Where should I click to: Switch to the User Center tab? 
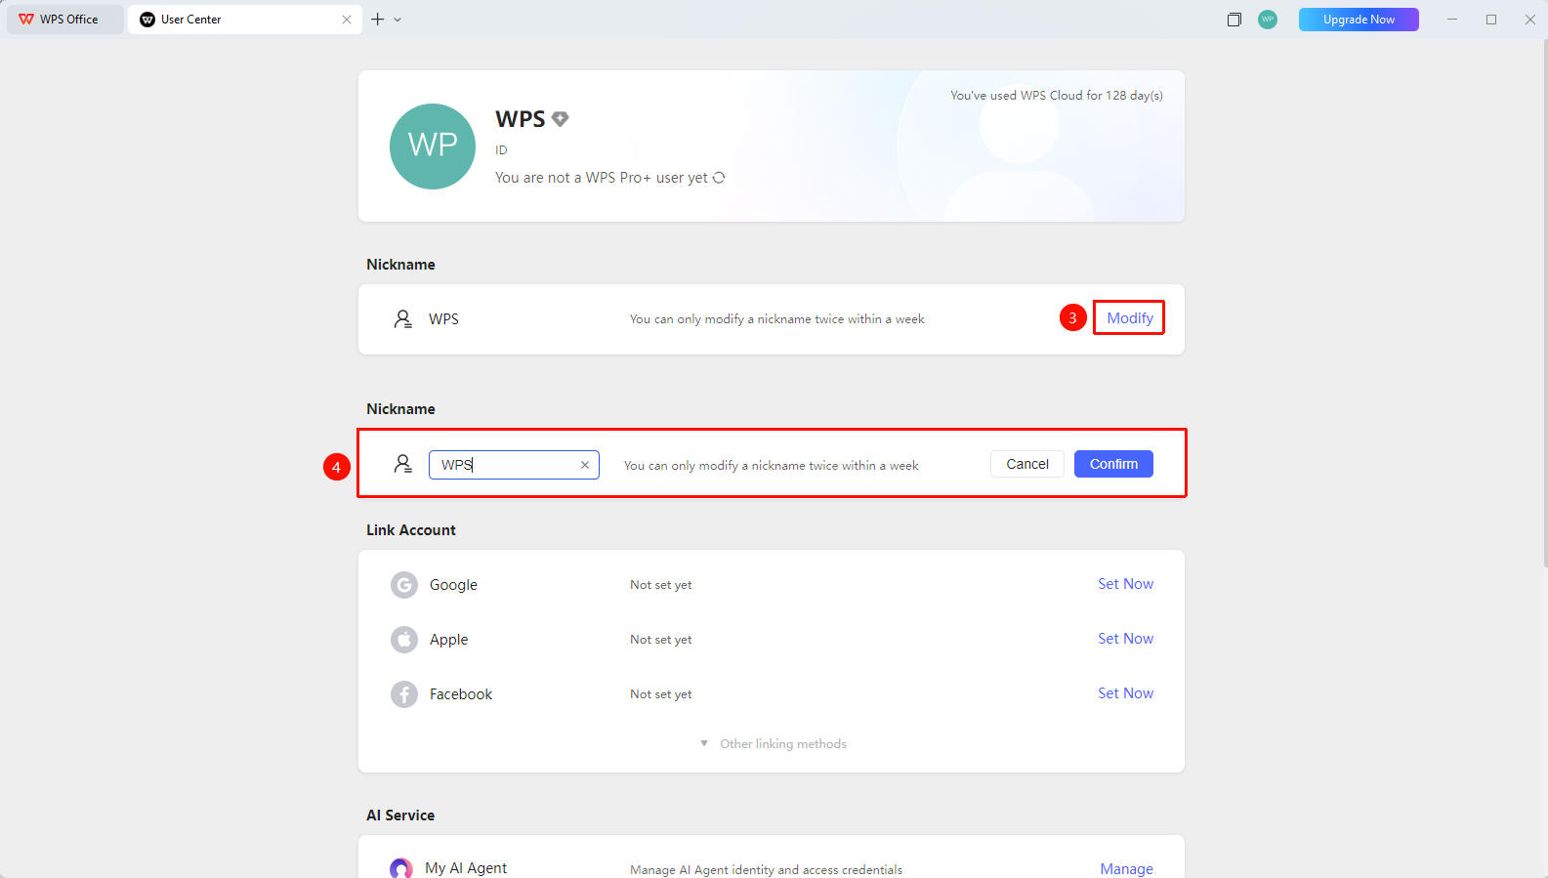pos(245,20)
